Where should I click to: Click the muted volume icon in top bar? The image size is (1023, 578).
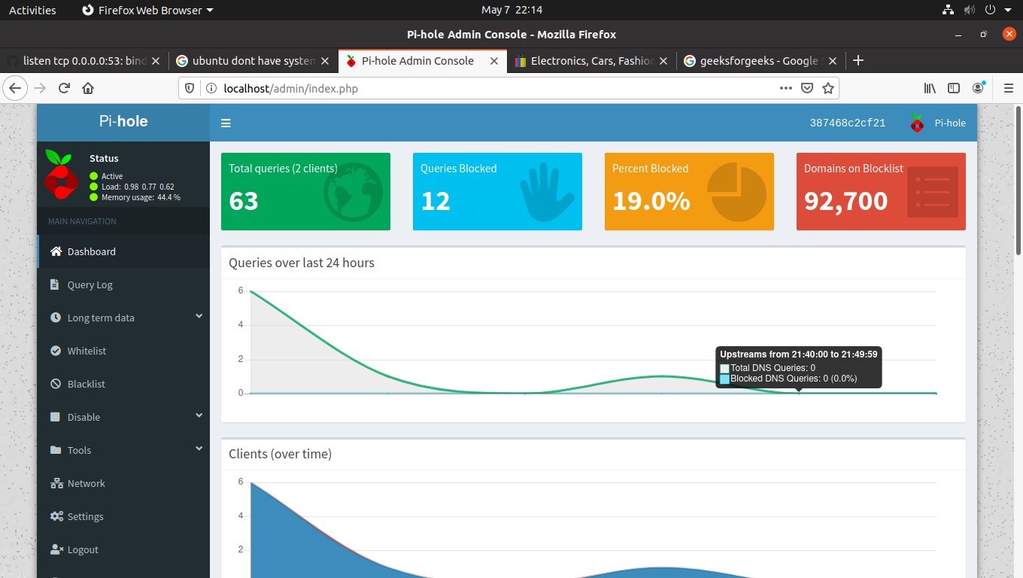(x=969, y=10)
